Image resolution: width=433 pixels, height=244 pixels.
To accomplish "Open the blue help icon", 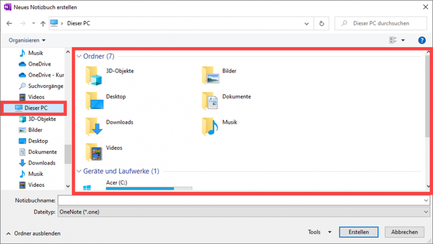I will pyautogui.click(x=421, y=40).
